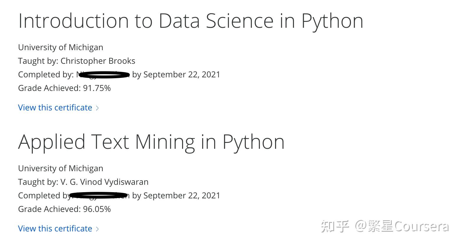This screenshot has height=245, width=461.
Task: Select instructor name Christopher Brooks
Action: [x=98, y=61]
